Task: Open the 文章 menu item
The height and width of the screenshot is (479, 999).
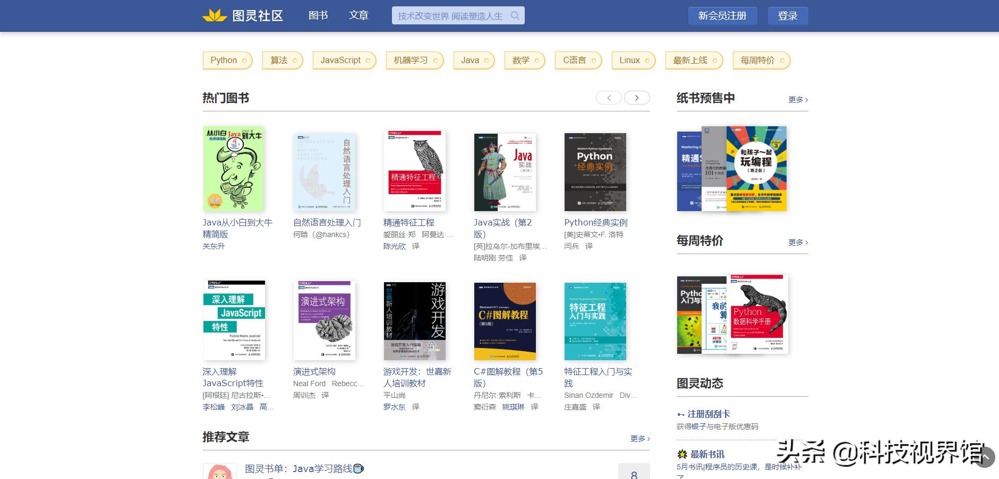Action: [358, 15]
